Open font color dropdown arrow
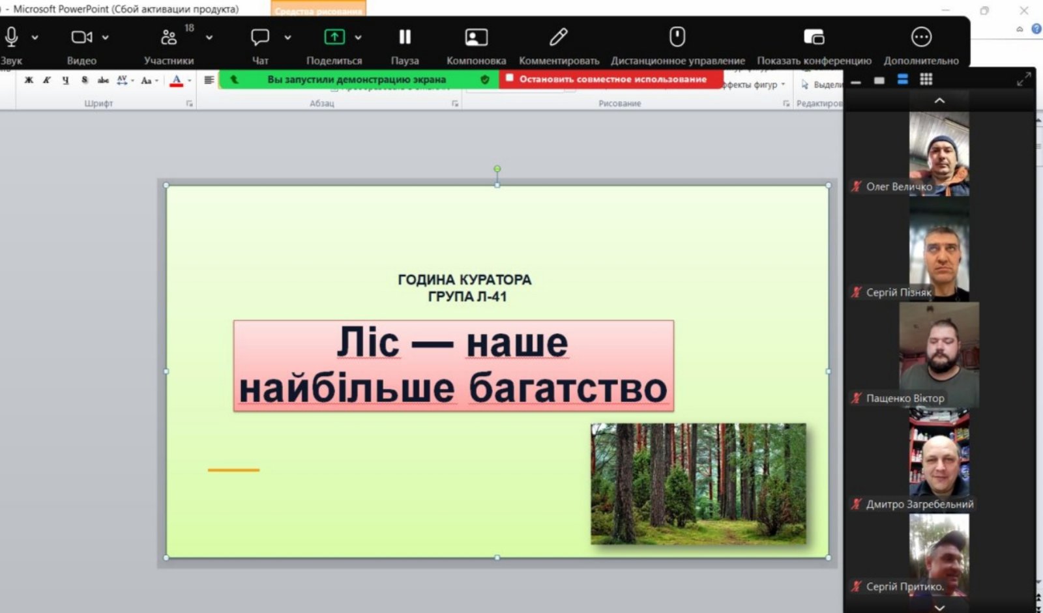Image resolution: width=1043 pixels, height=613 pixels. click(190, 81)
